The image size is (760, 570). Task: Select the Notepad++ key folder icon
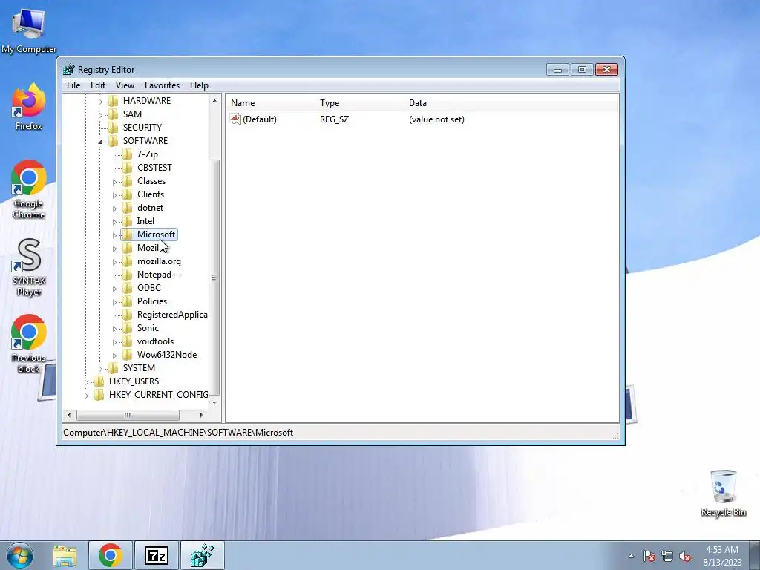[127, 275]
